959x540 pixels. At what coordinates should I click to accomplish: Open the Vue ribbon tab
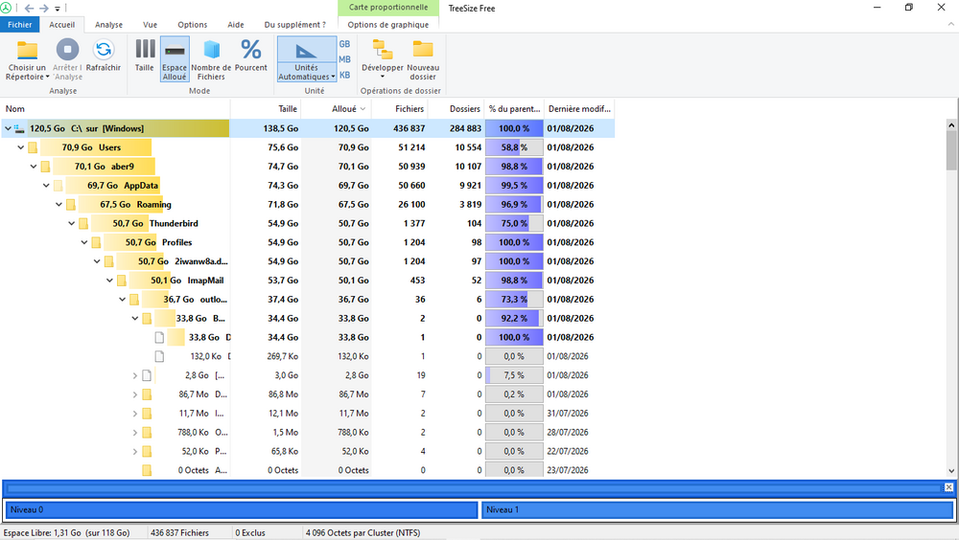tap(150, 25)
